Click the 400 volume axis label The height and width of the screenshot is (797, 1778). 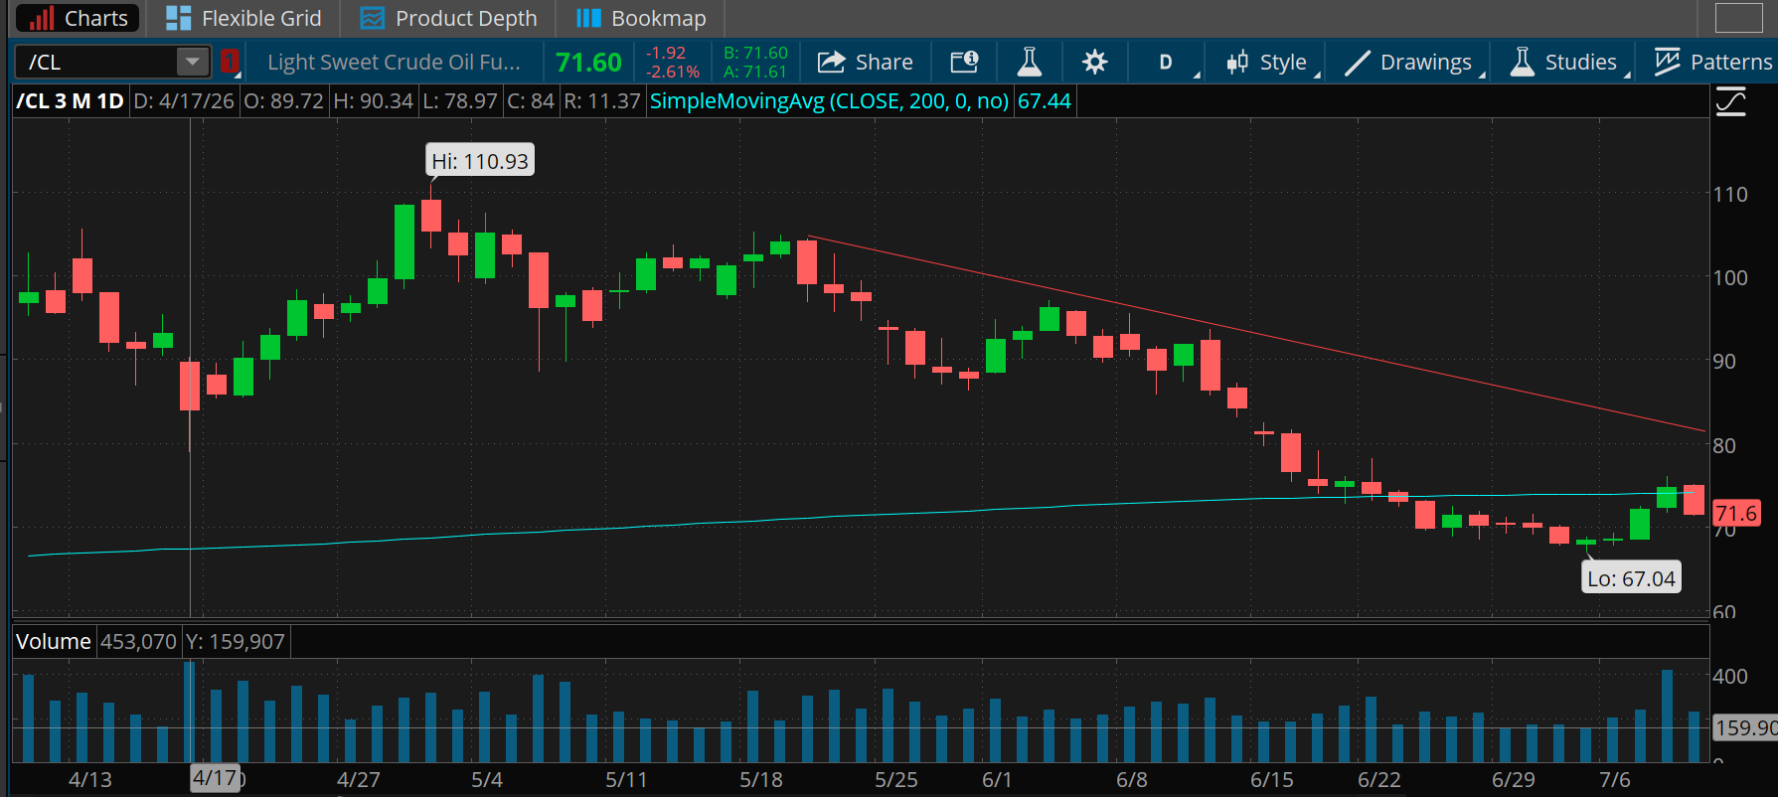tap(1730, 676)
